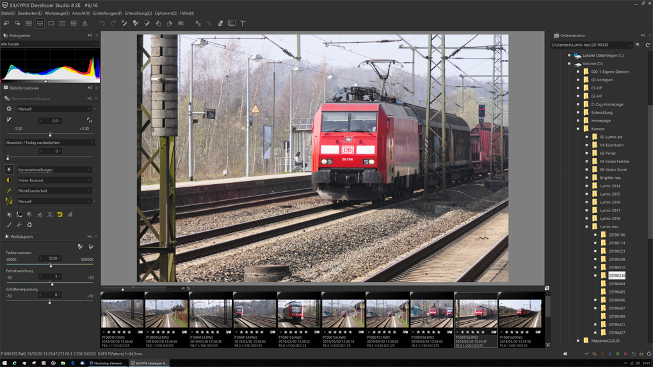This screenshot has height=367, width=653.
Task: Adjust exposure bias slider handle
Action: 50,134
